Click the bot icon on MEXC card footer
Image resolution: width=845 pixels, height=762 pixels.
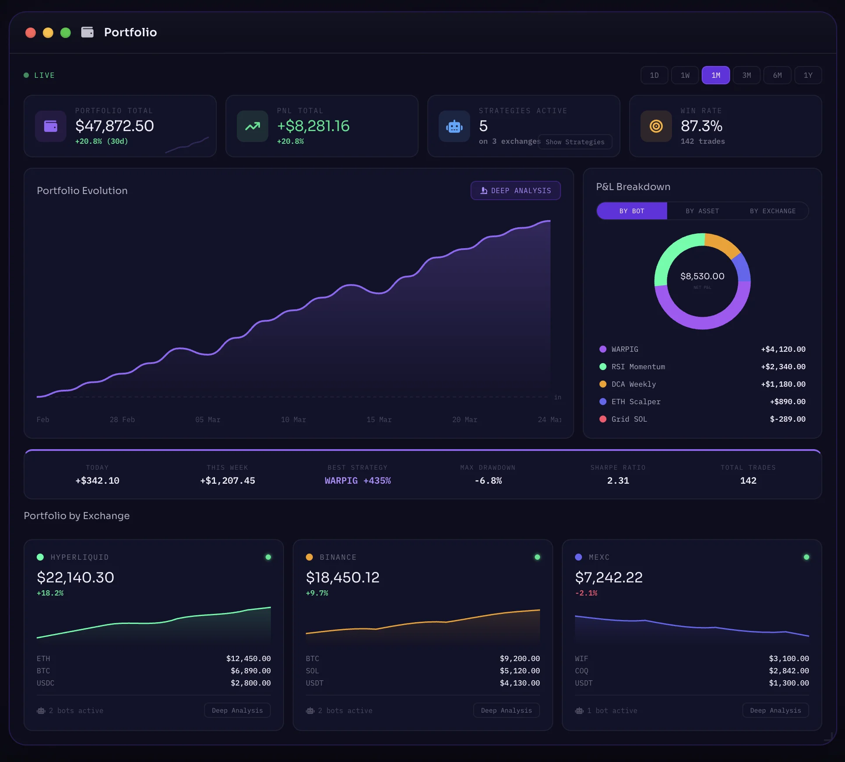click(579, 710)
